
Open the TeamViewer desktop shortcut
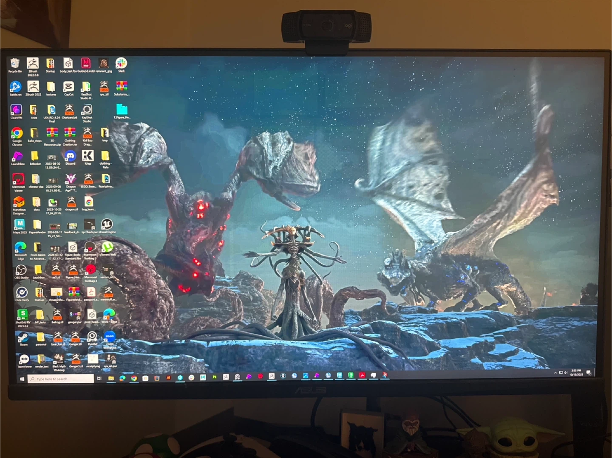click(x=24, y=360)
